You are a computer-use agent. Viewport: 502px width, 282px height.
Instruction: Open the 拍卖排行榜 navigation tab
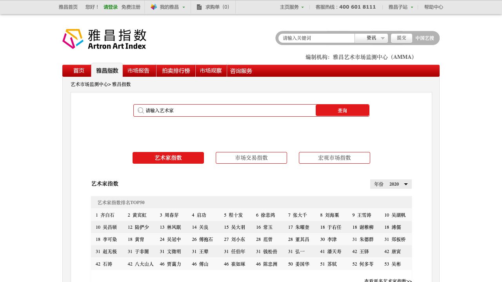(176, 71)
